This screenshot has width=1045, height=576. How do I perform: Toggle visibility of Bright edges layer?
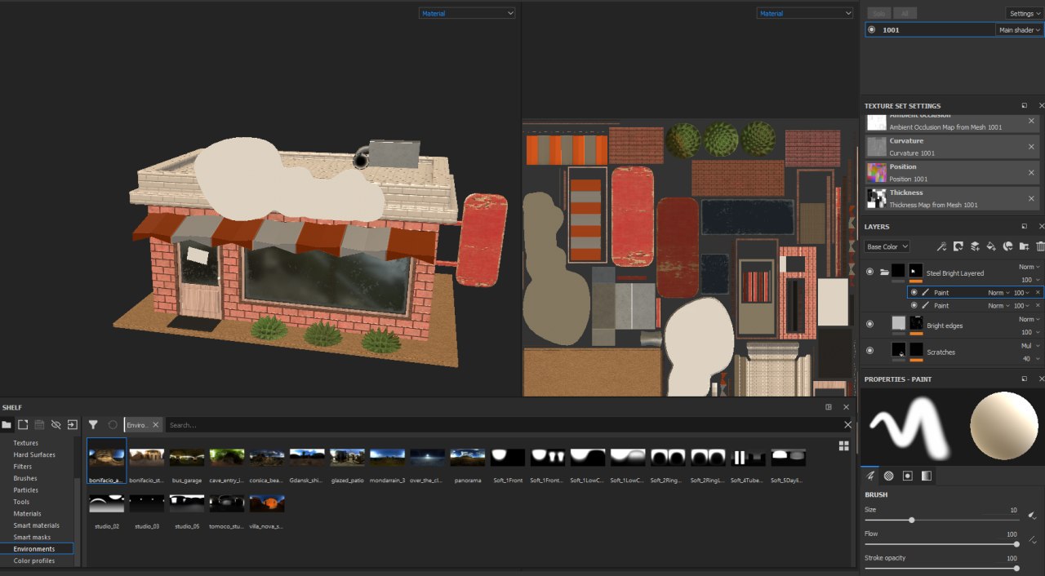(x=869, y=324)
